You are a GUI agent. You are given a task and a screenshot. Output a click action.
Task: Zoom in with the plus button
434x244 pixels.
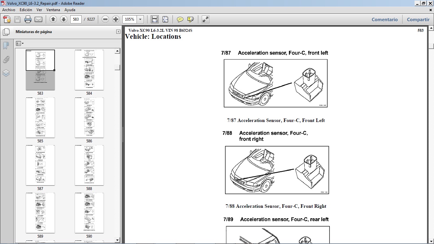tap(116, 19)
